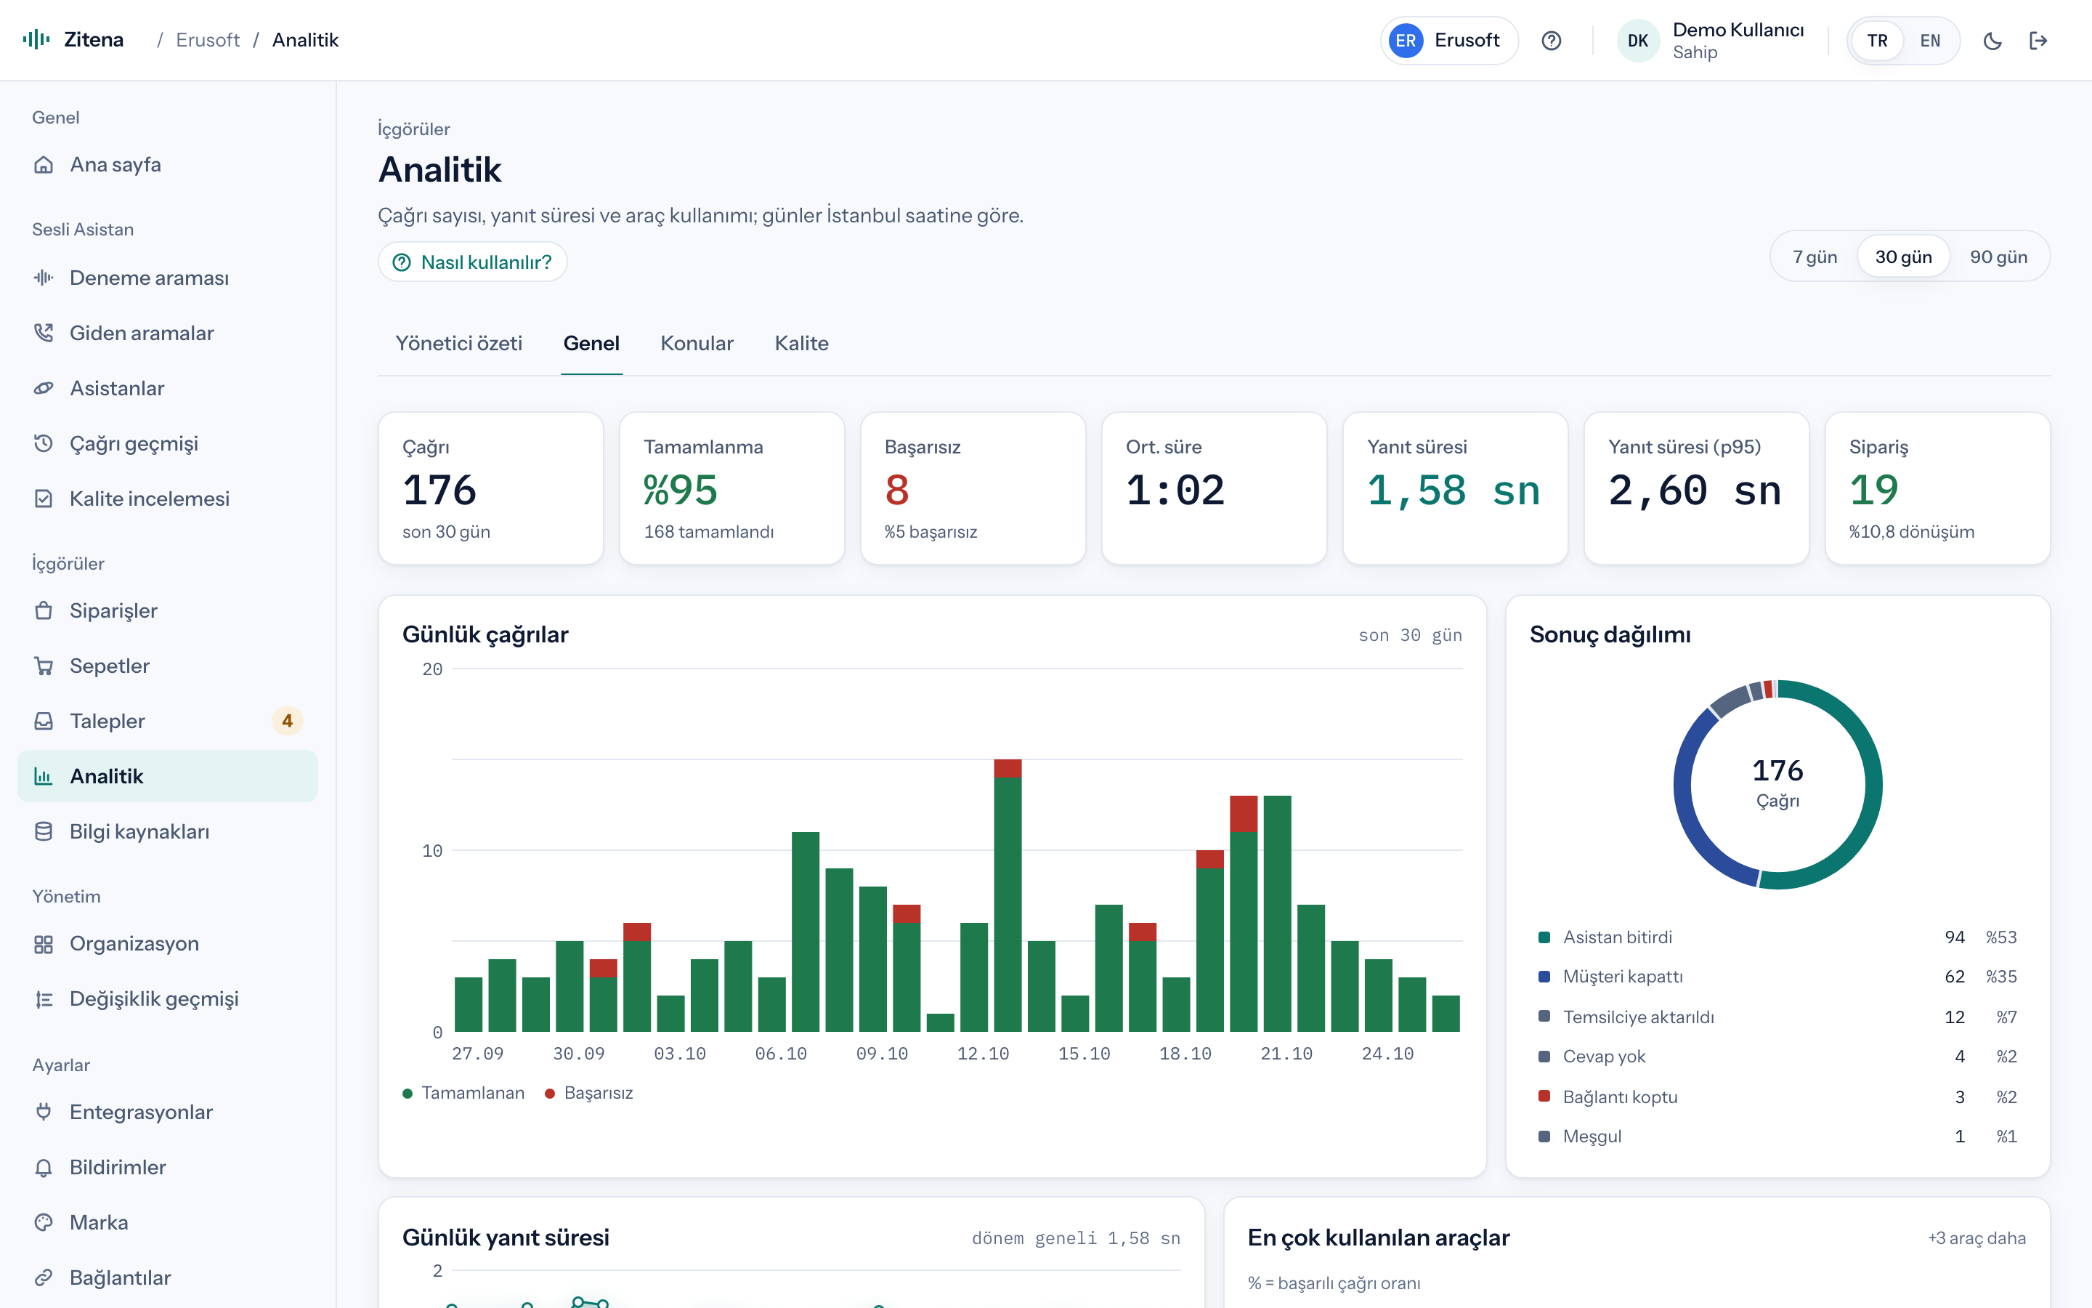
Task: Toggle dark mode with the moon icon
Action: tap(1992, 41)
